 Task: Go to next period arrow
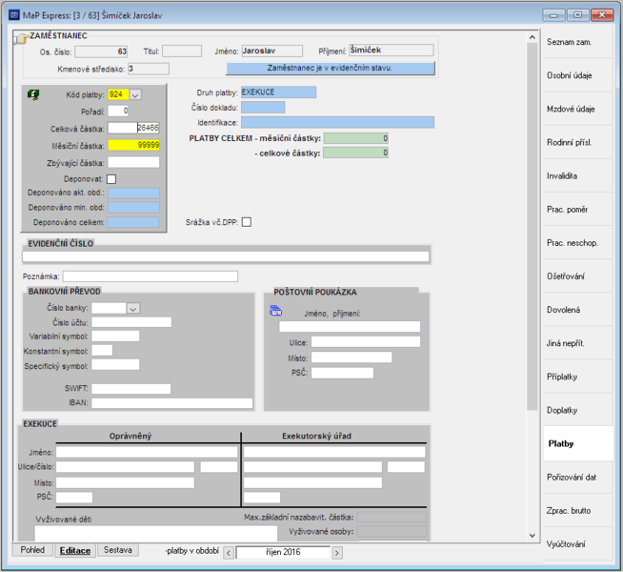tap(337, 553)
